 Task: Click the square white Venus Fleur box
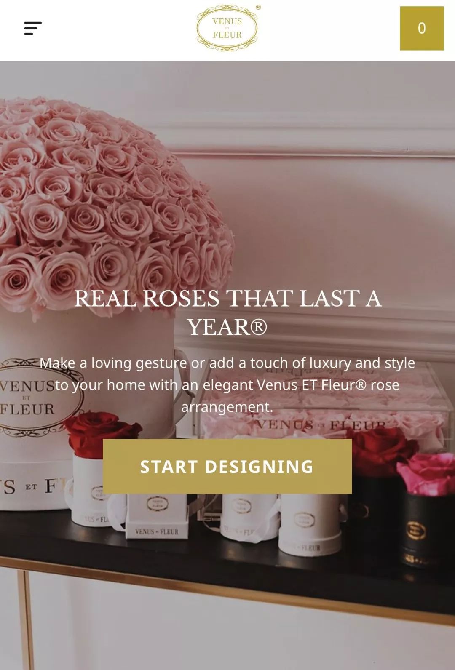(x=157, y=516)
